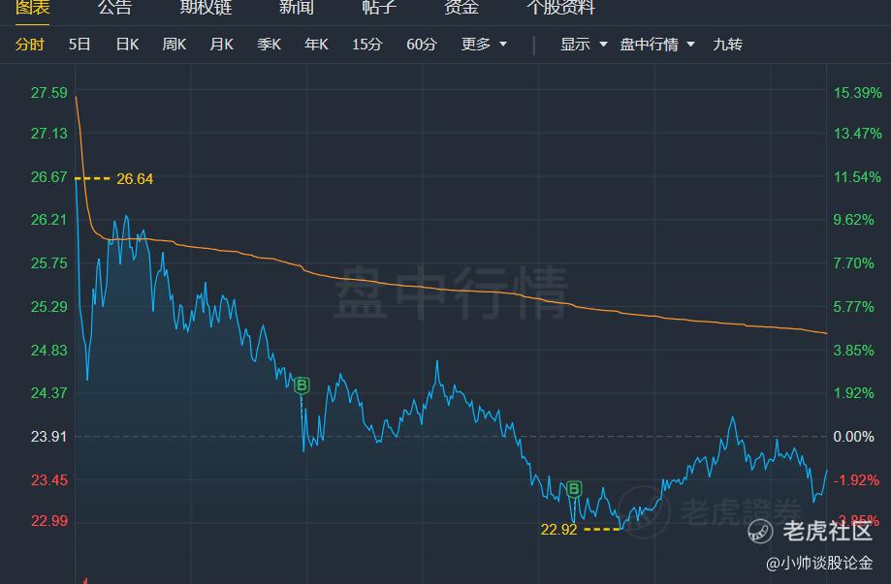891x584 pixels.
Task: Click the @小帅谈股论金 username
Action: tap(819, 563)
